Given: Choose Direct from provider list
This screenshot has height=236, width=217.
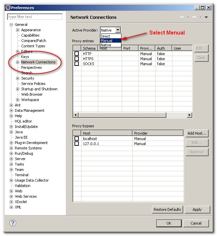Looking at the screenshot, I should (111, 36).
